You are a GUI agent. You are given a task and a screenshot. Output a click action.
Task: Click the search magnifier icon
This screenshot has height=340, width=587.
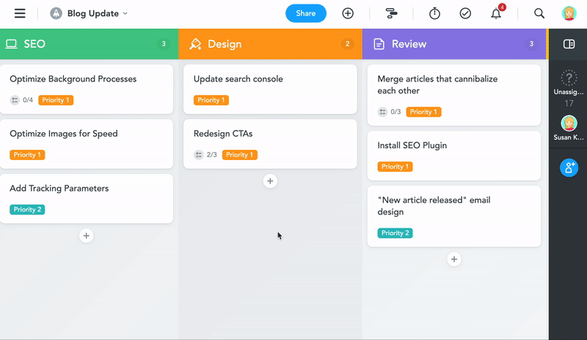(x=539, y=13)
